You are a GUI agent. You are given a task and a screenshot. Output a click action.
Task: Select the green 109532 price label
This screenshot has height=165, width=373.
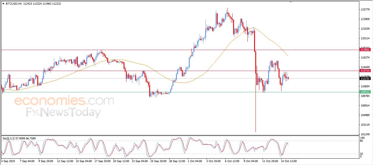coord(365,92)
